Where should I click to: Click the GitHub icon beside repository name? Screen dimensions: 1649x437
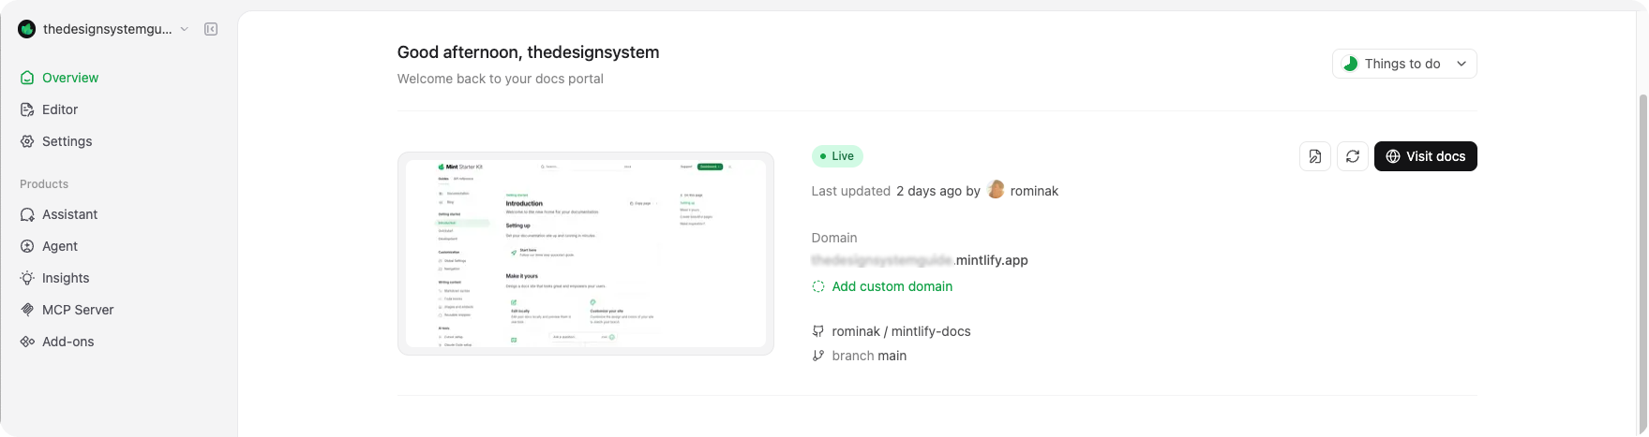(818, 331)
